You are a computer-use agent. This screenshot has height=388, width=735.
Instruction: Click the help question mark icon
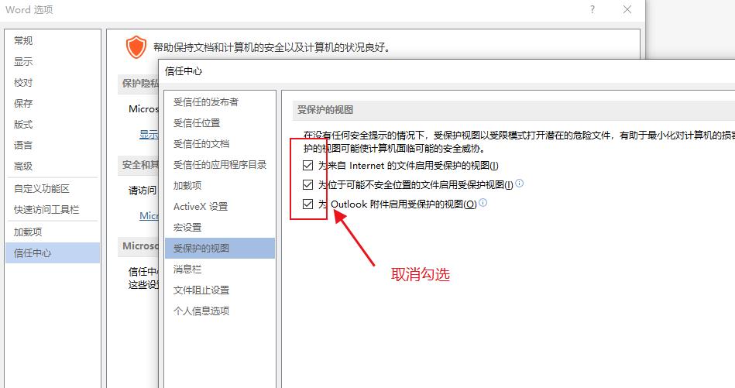(x=592, y=9)
